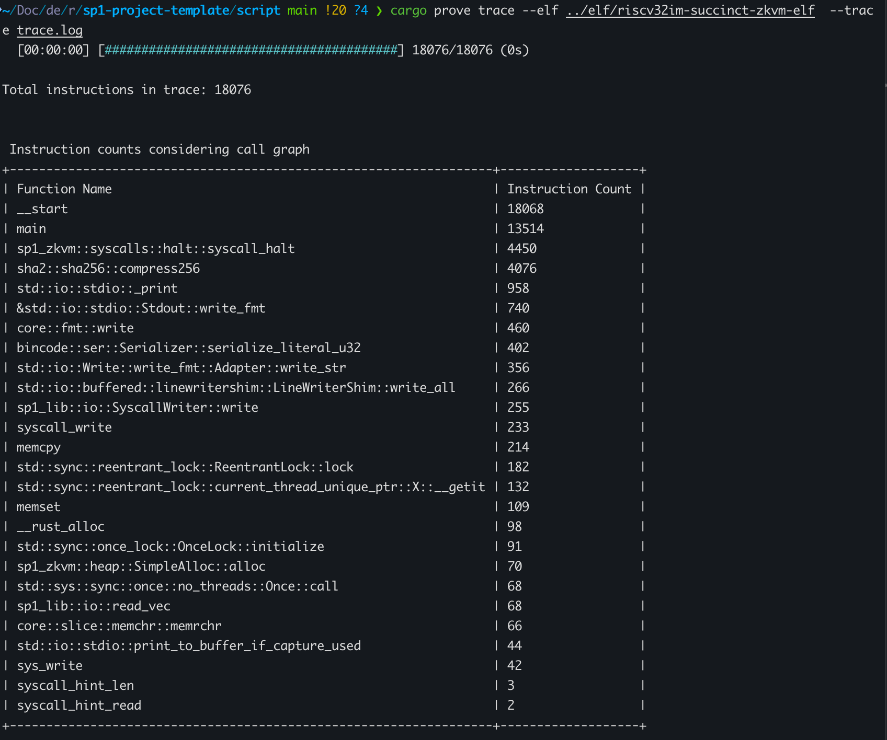Click the count 740
Screen dimensions: 887x740
(518, 308)
